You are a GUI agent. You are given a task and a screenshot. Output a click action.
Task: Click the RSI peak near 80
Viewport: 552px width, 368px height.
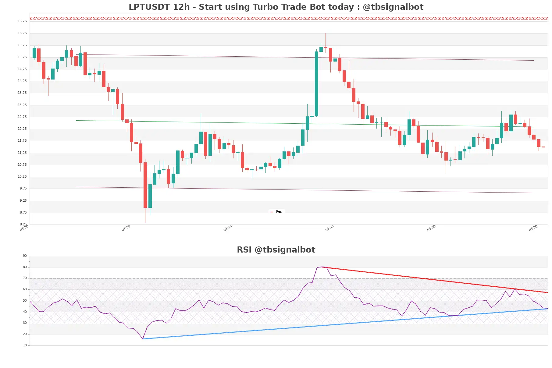point(321,267)
